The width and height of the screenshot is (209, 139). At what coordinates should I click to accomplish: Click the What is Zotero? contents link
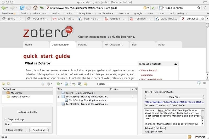point(149,70)
